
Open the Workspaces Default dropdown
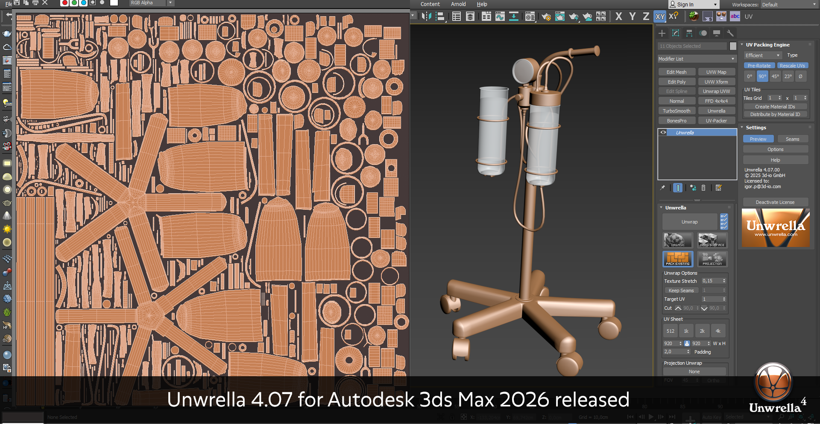click(789, 5)
